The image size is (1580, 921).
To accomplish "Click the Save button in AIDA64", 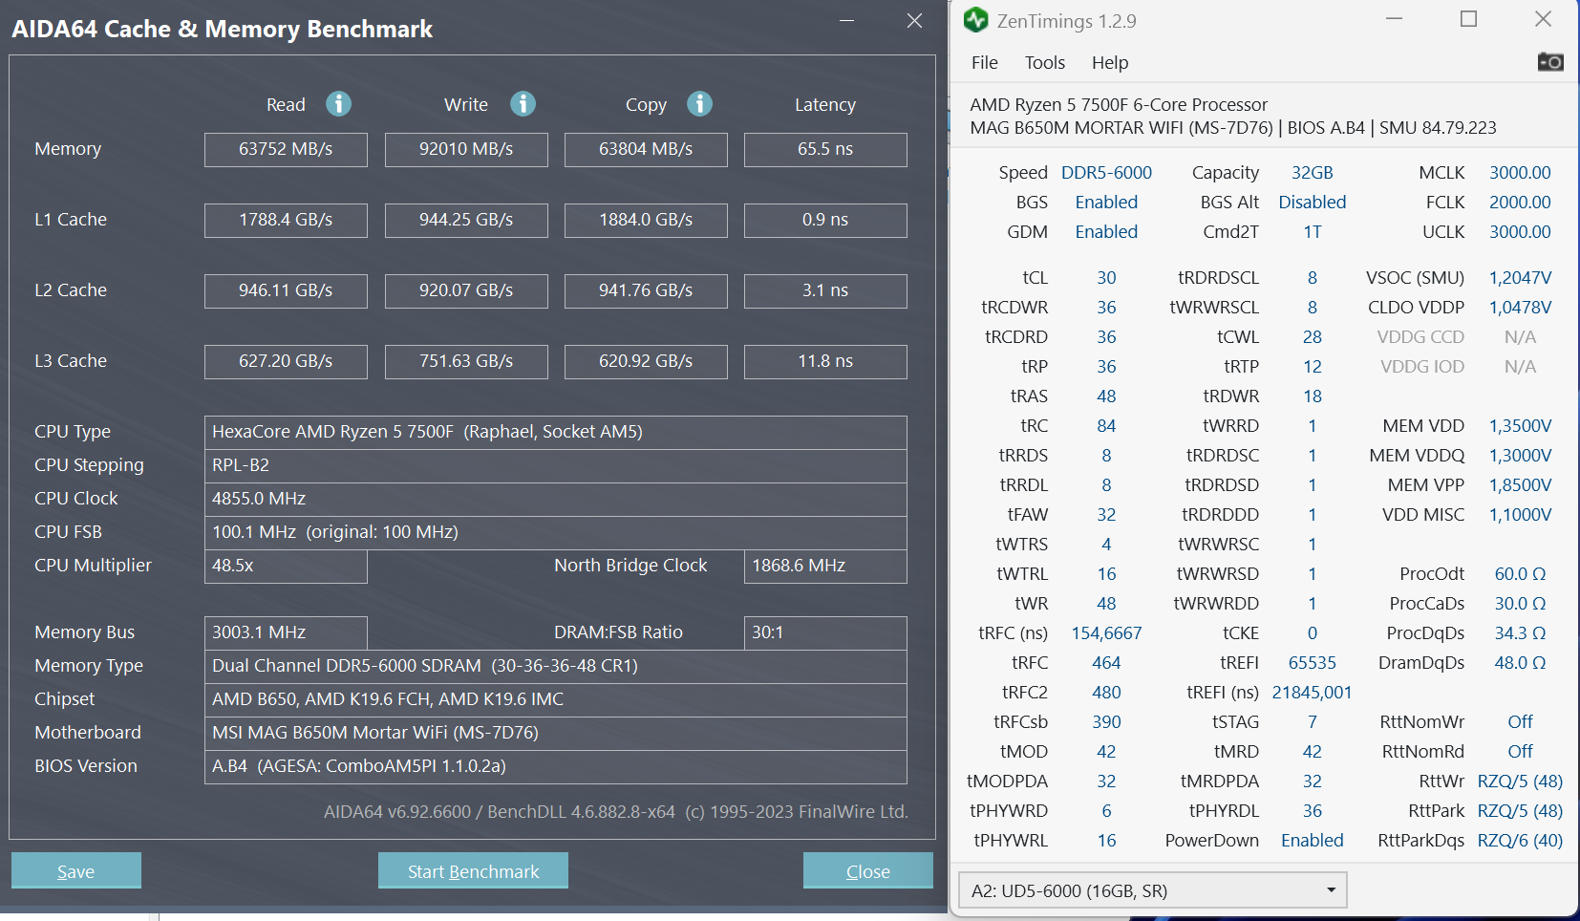I will [x=76, y=870].
